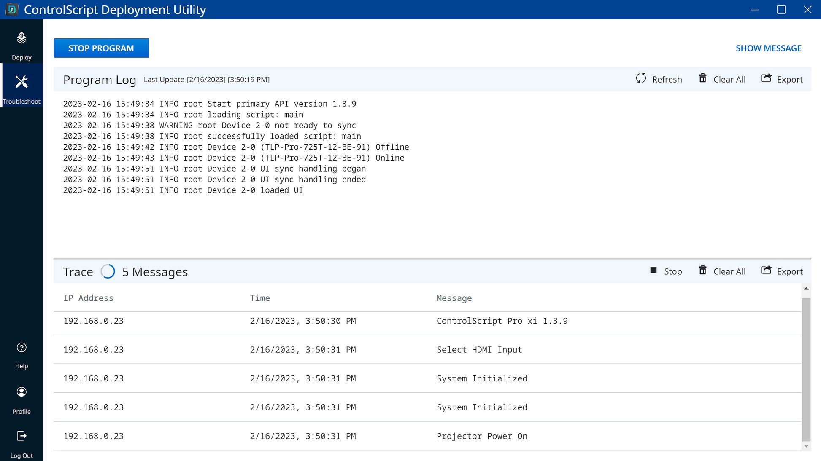Click the trace scrollbar down arrow

(806, 446)
